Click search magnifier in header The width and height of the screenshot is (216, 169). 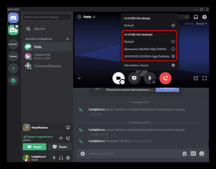tap(187, 17)
